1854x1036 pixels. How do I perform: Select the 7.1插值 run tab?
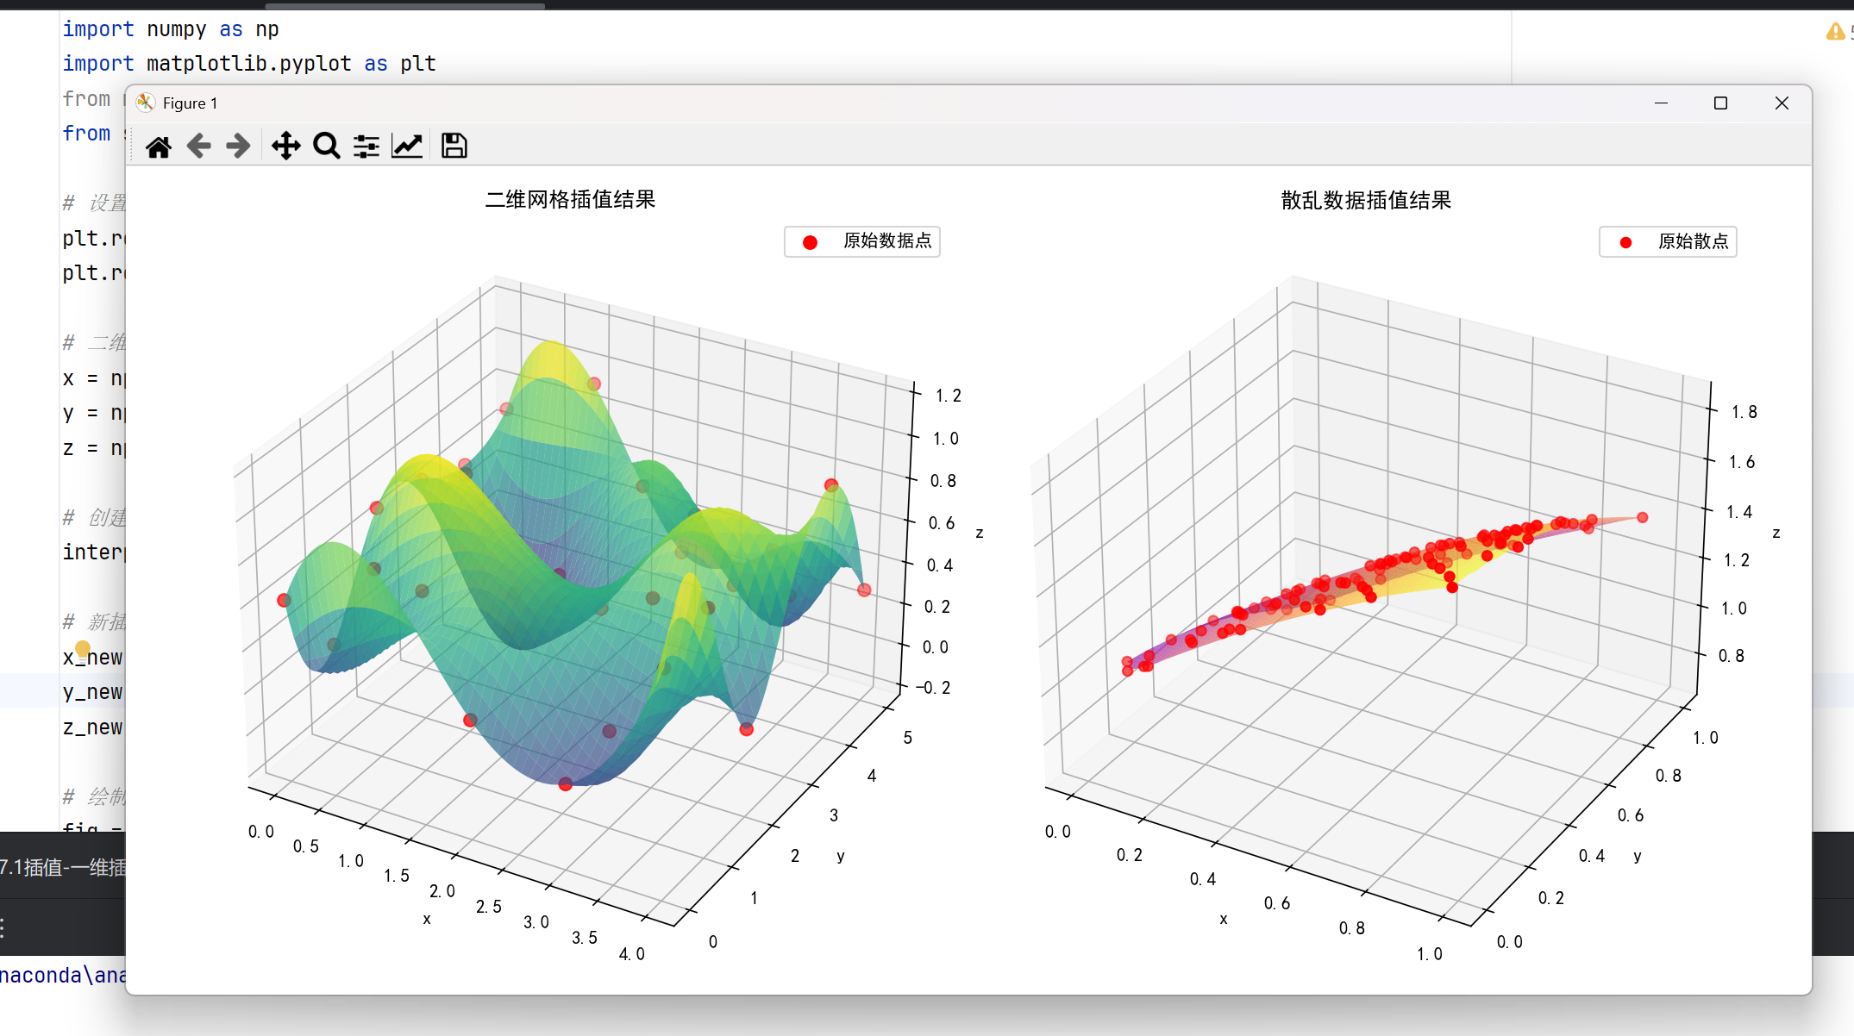click(x=62, y=867)
